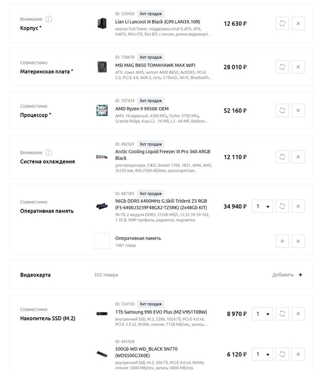321x371 pixels.
Task: Click the Lian Li case thumbnail image
Action: (102, 23)
